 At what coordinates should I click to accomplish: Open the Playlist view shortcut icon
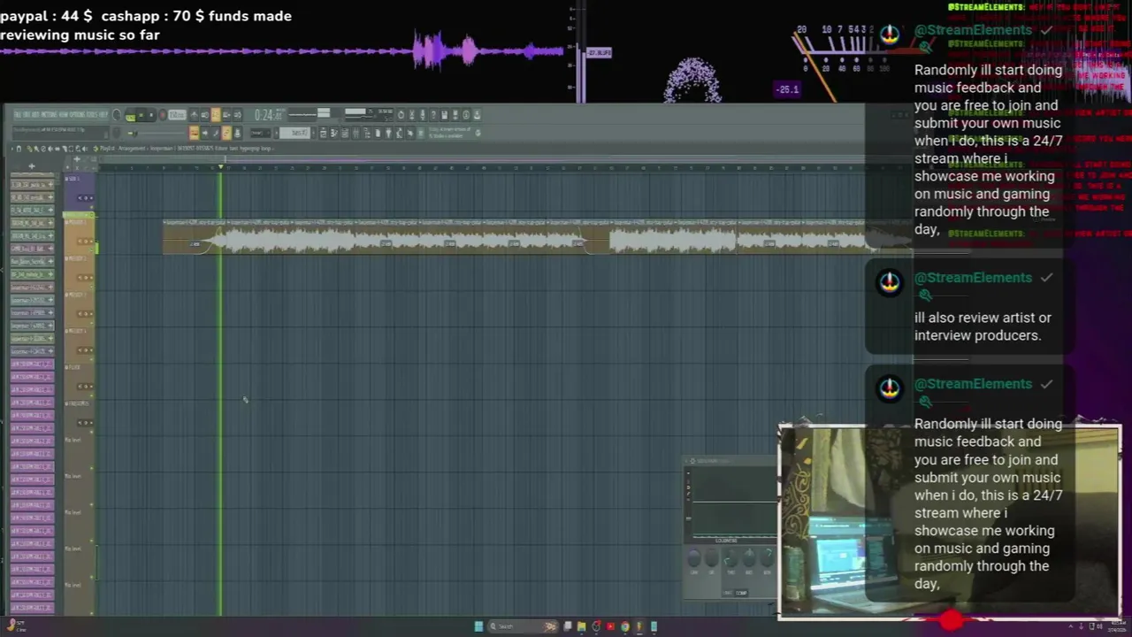click(323, 133)
